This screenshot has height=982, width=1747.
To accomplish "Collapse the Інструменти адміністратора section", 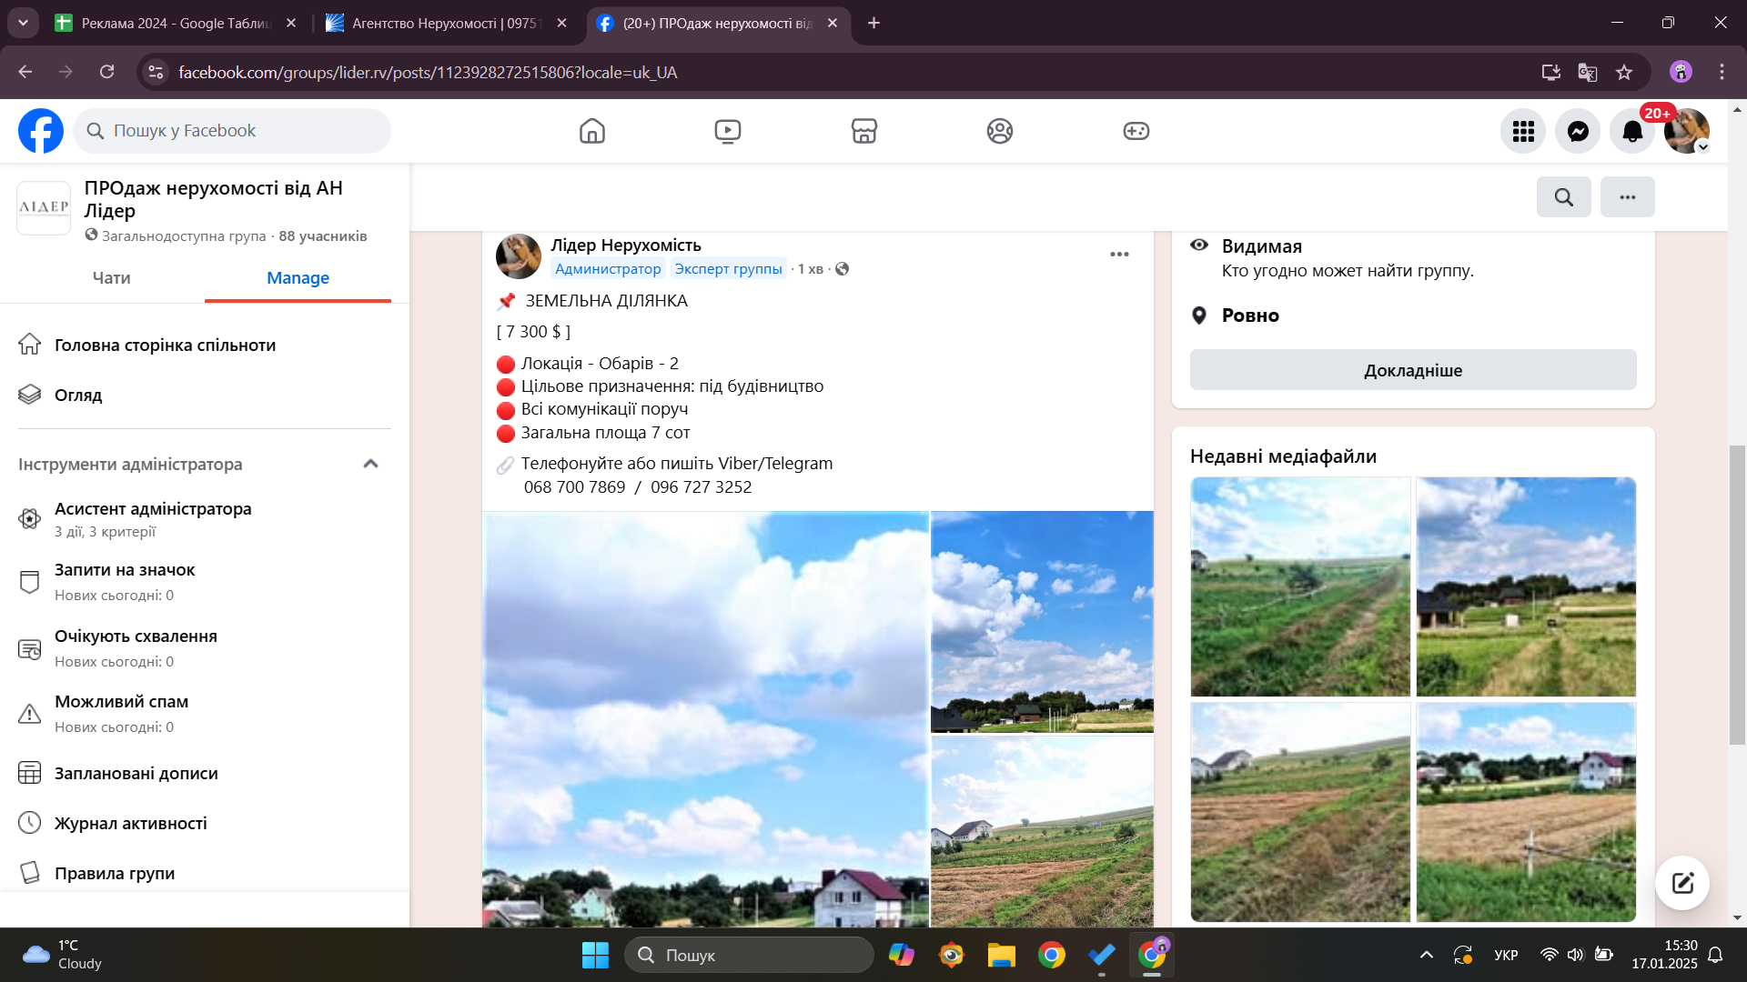I will tap(370, 464).
